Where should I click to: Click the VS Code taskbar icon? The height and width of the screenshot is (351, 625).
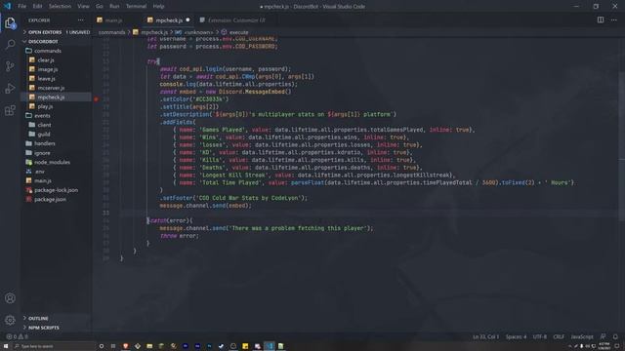(270, 346)
